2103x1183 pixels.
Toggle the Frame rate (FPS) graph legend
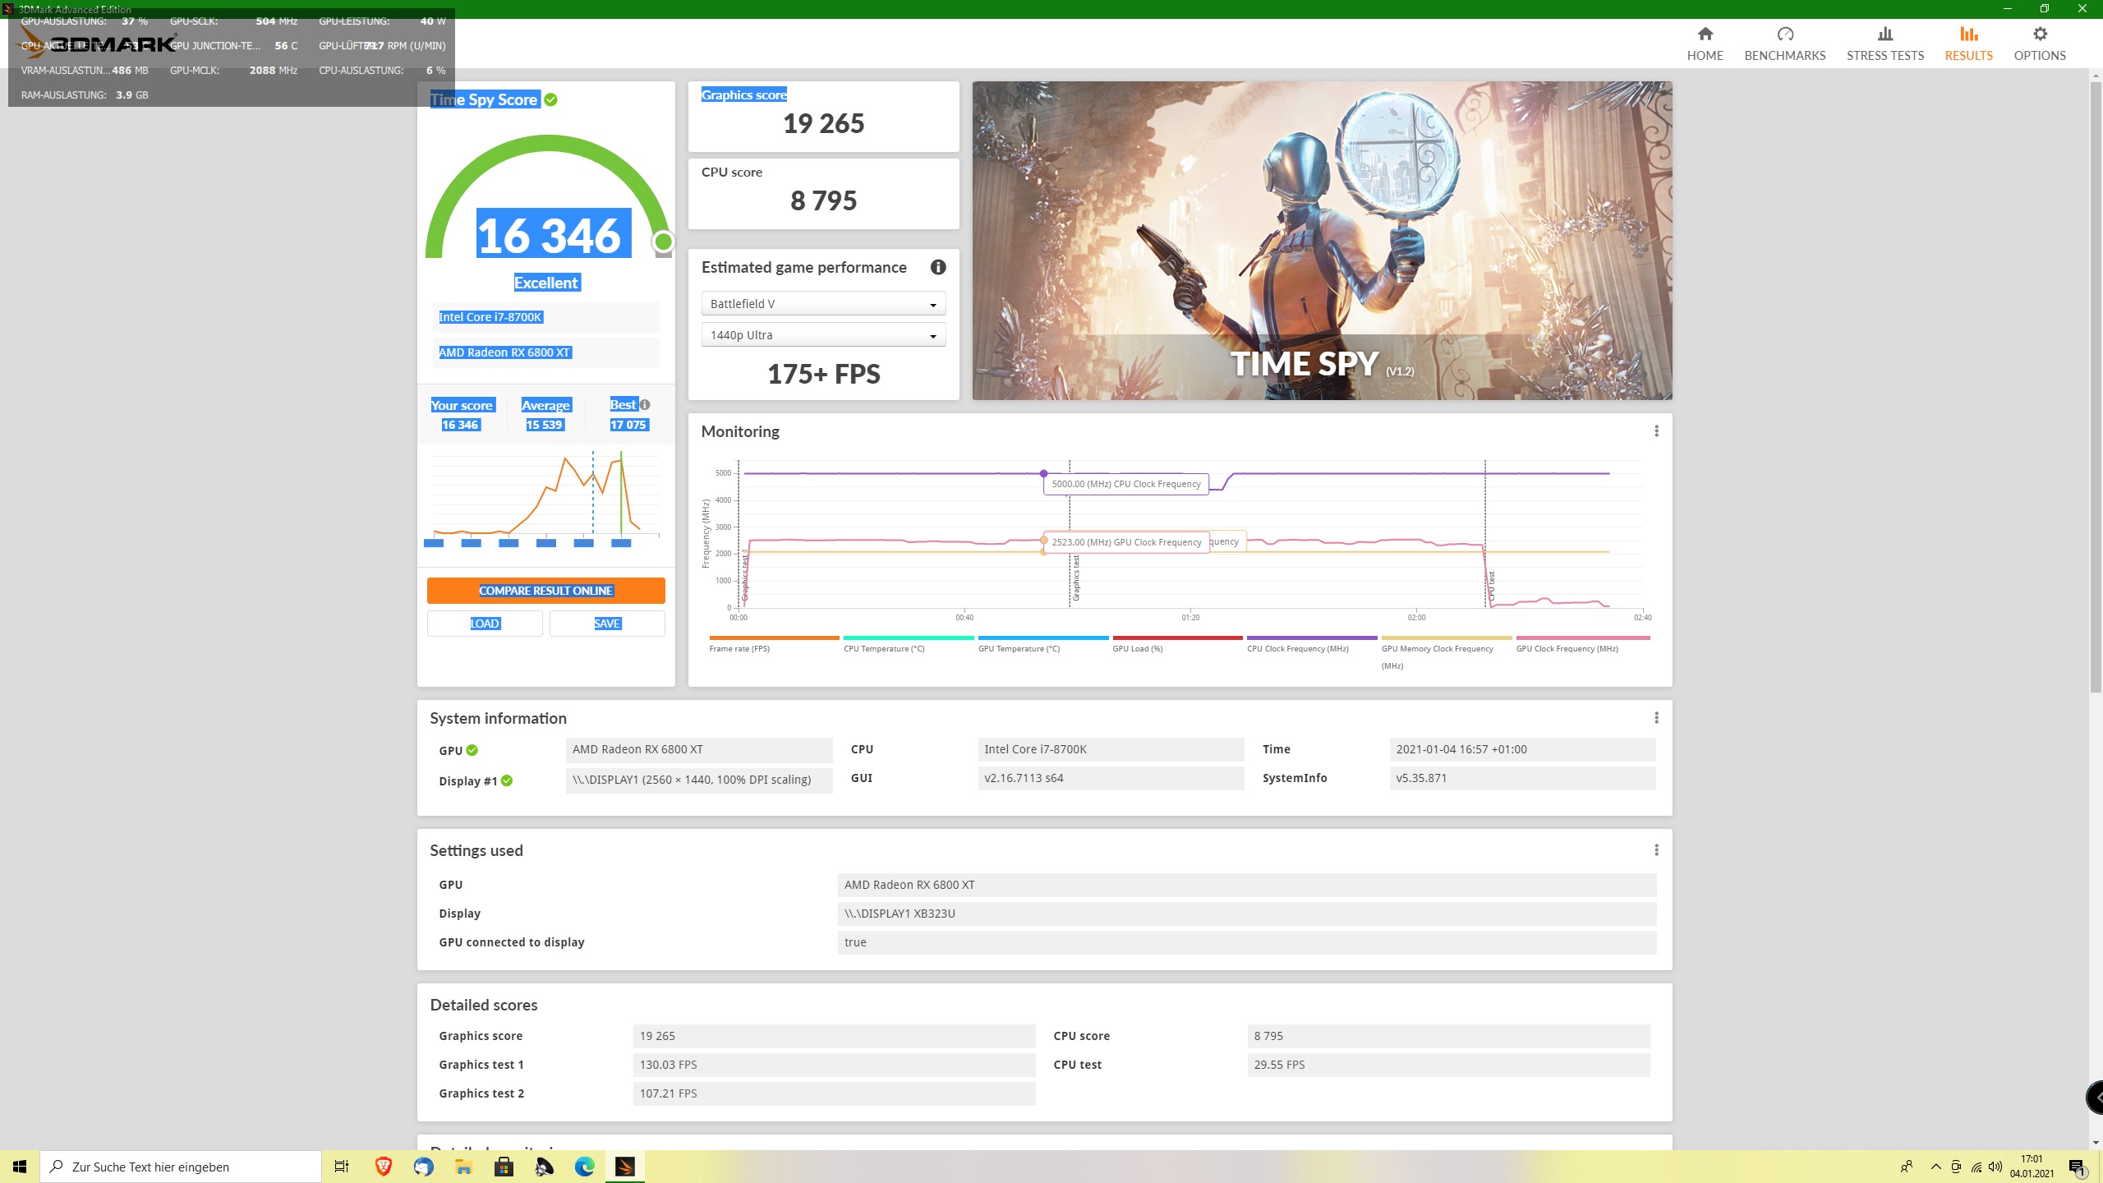coord(739,648)
